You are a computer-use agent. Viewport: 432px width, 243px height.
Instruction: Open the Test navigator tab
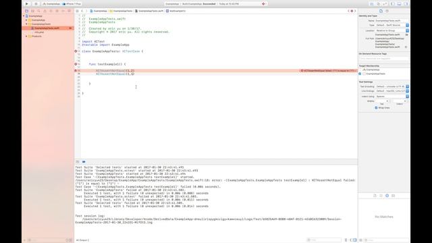tap(51, 11)
